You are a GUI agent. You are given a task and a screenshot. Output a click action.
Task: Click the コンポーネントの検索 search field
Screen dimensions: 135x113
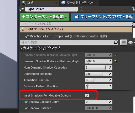pos(76,24)
